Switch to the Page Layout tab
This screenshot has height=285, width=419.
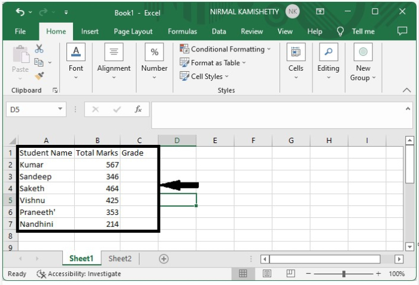[x=133, y=32]
